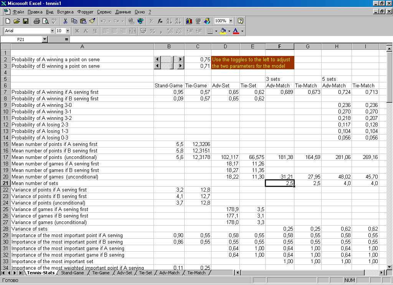Decrease probability B with left toggle arrow
Image resolution: width=393 pixels, height=285 pixels.
click(157, 66)
